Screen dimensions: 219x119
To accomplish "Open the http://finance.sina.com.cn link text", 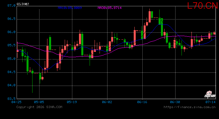I will [x=189, y=107].
